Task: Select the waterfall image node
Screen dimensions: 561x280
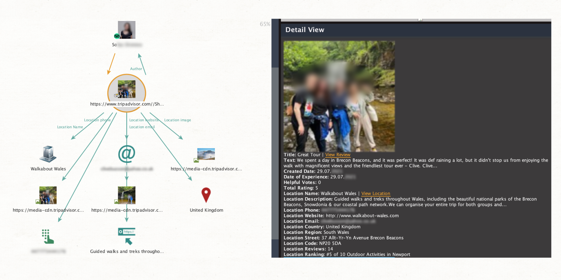Action: (x=127, y=195)
